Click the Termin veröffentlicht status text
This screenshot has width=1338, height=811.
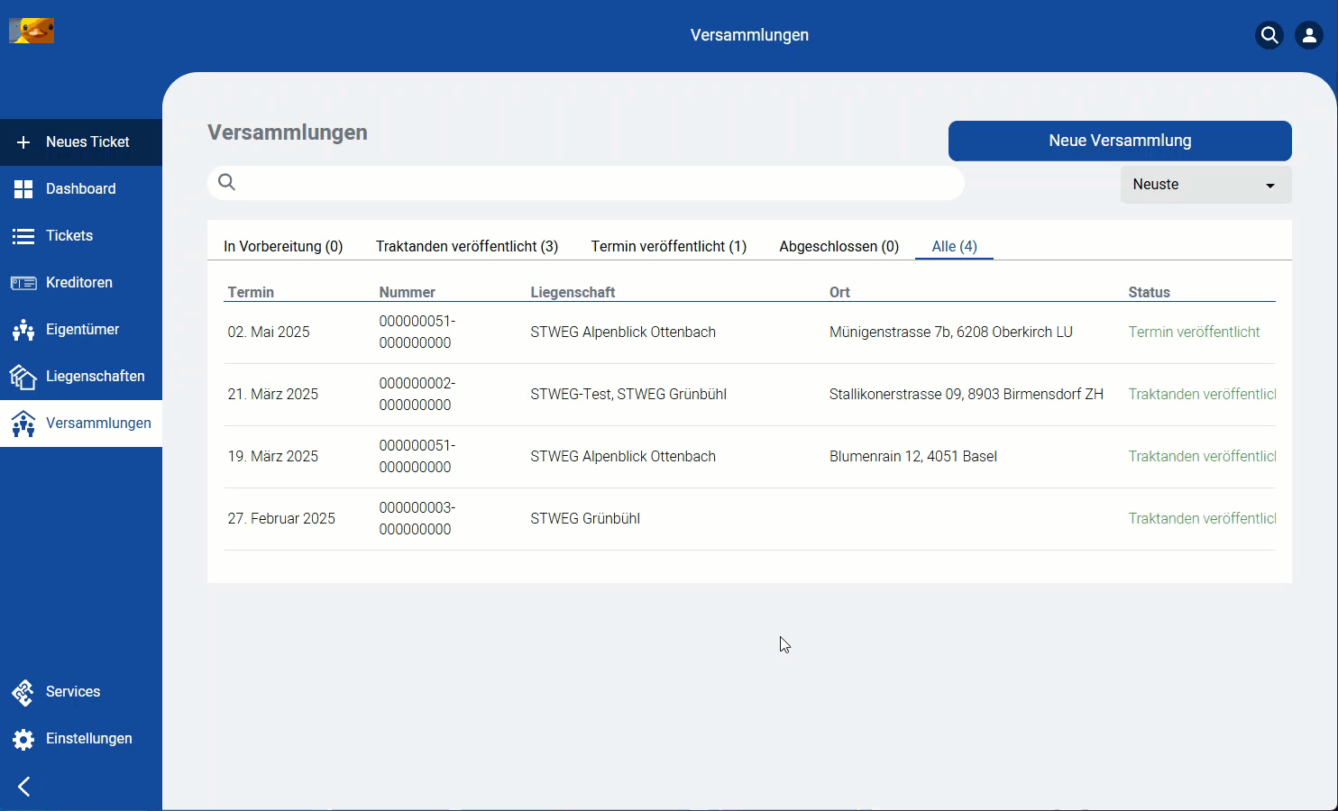(1194, 333)
